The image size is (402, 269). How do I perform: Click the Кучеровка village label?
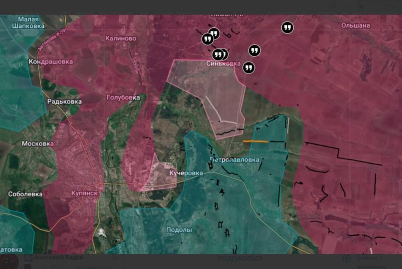click(186, 174)
